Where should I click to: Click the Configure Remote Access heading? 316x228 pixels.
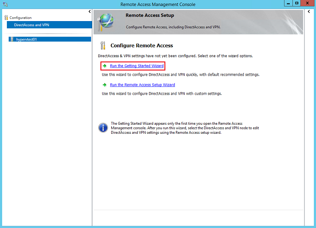point(142,46)
